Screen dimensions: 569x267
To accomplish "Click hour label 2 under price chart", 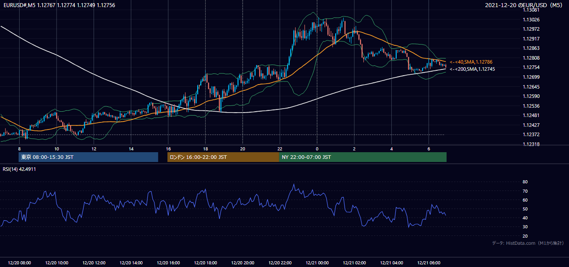I will (354, 149).
